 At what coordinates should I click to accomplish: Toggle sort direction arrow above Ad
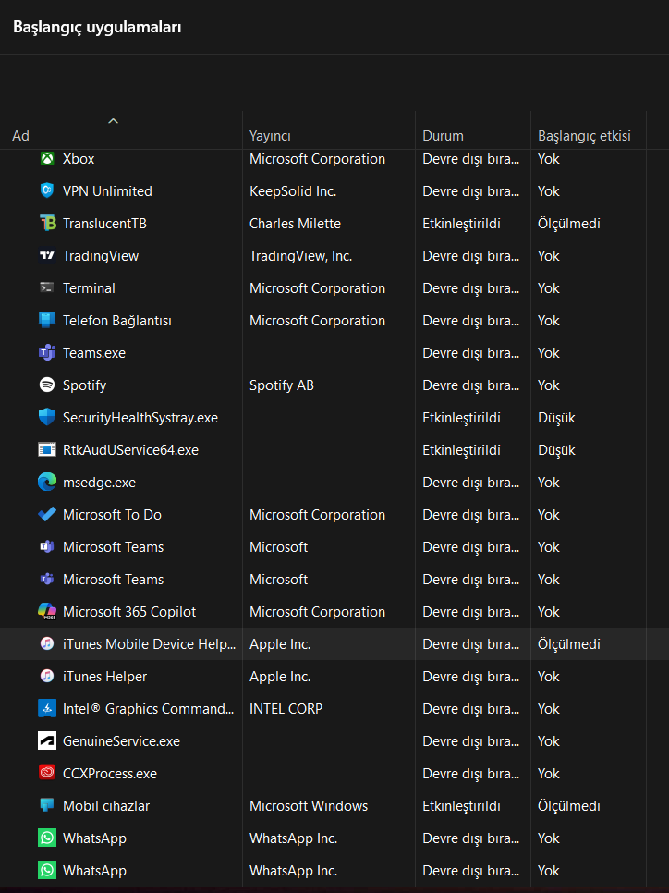[114, 121]
